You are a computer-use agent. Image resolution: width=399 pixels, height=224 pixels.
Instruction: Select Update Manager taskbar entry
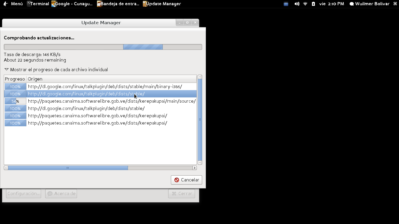pyautogui.click(x=162, y=4)
